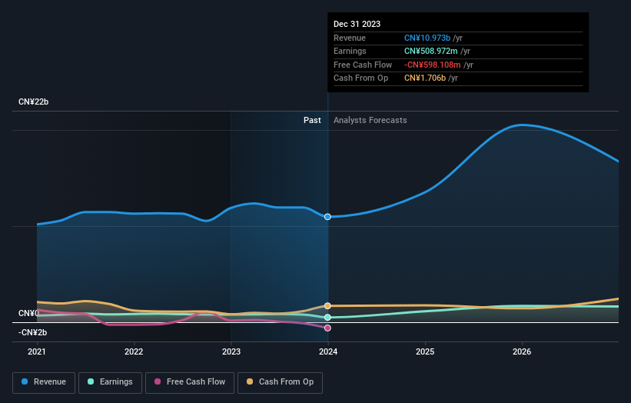The image size is (631, 403).
Task: Click the -CN¥2b axis label
Action: pos(32,332)
